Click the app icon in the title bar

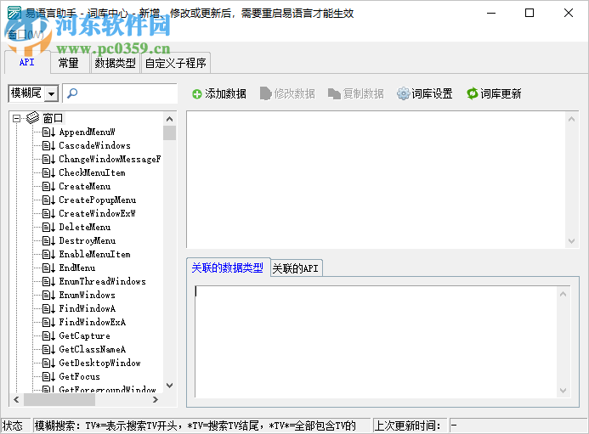click(x=14, y=13)
